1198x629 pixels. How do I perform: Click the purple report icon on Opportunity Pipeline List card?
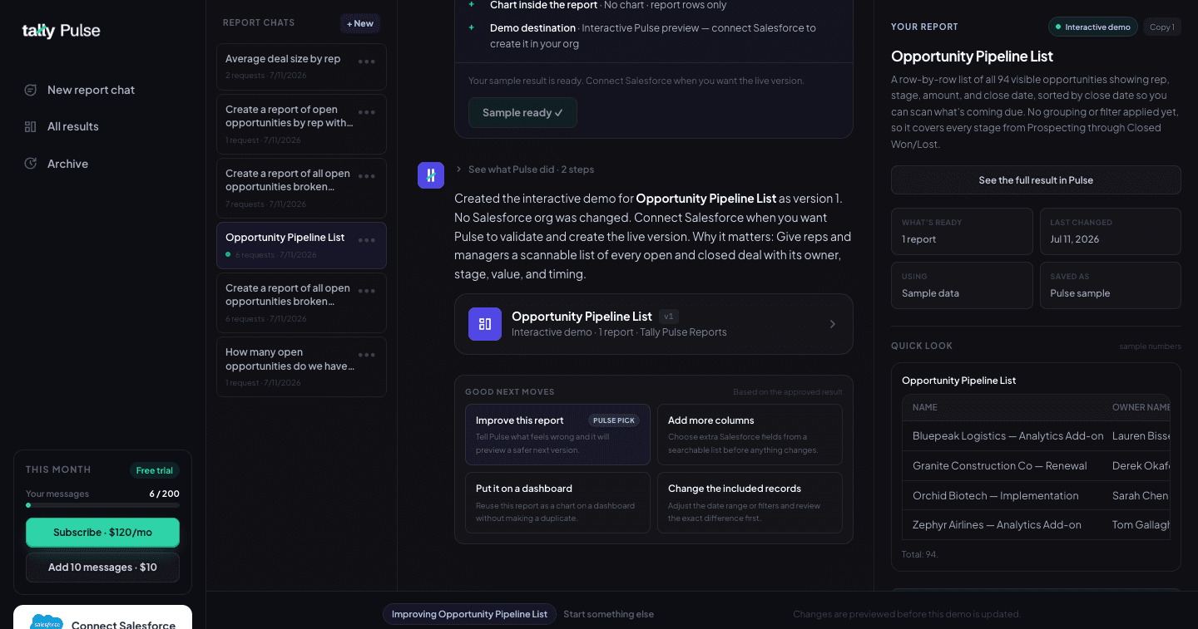[x=485, y=324]
